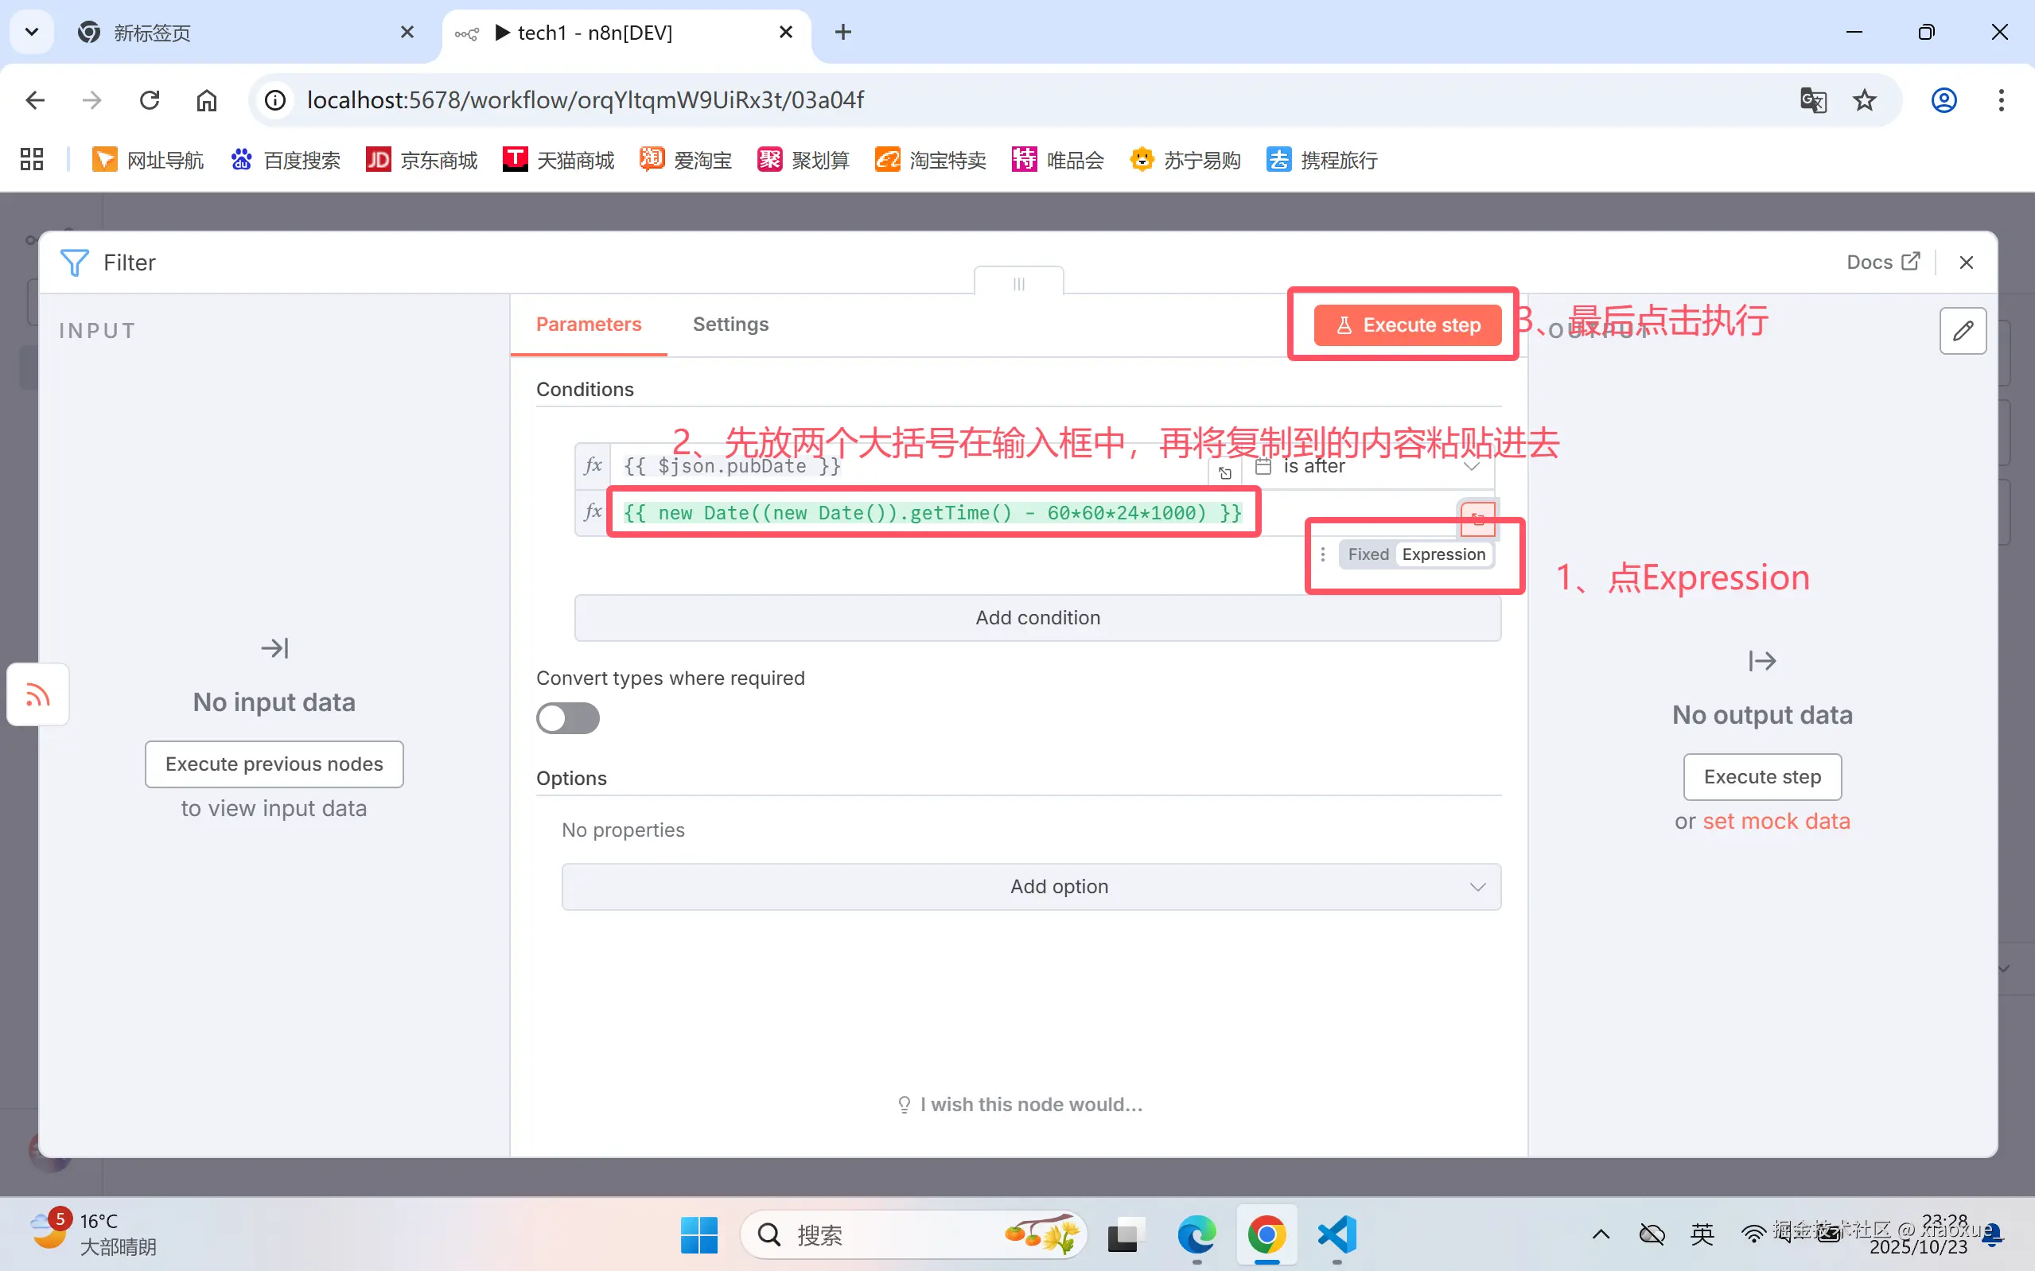Click the fx icon on the pubDate condition
Screen dimensions: 2035x1271
click(593, 467)
